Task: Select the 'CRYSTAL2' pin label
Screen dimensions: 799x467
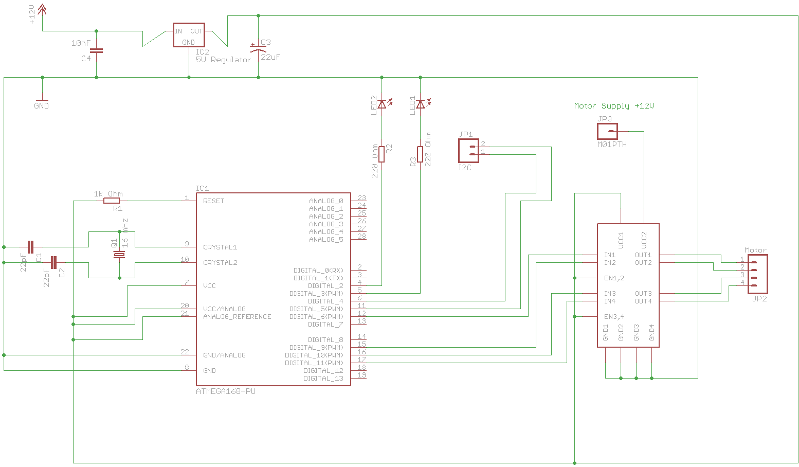Action: click(220, 263)
